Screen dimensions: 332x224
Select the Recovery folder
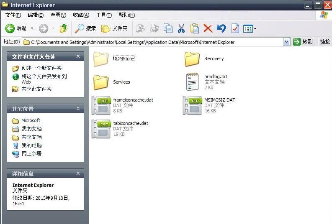tap(214, 59)
